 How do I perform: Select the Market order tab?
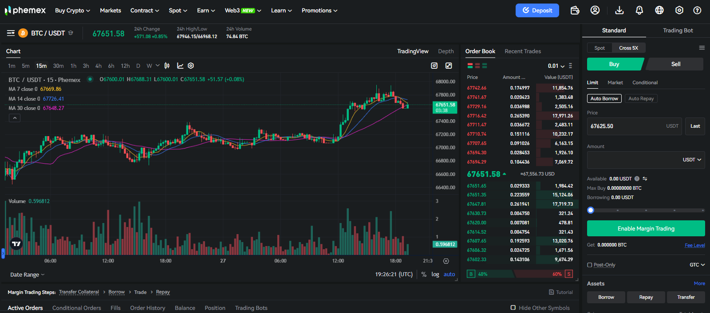(x=615, y=82)
